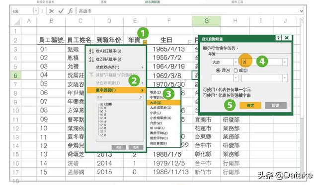Select the 且(A) radio button
318x185 pixels.
coord(218,70)
